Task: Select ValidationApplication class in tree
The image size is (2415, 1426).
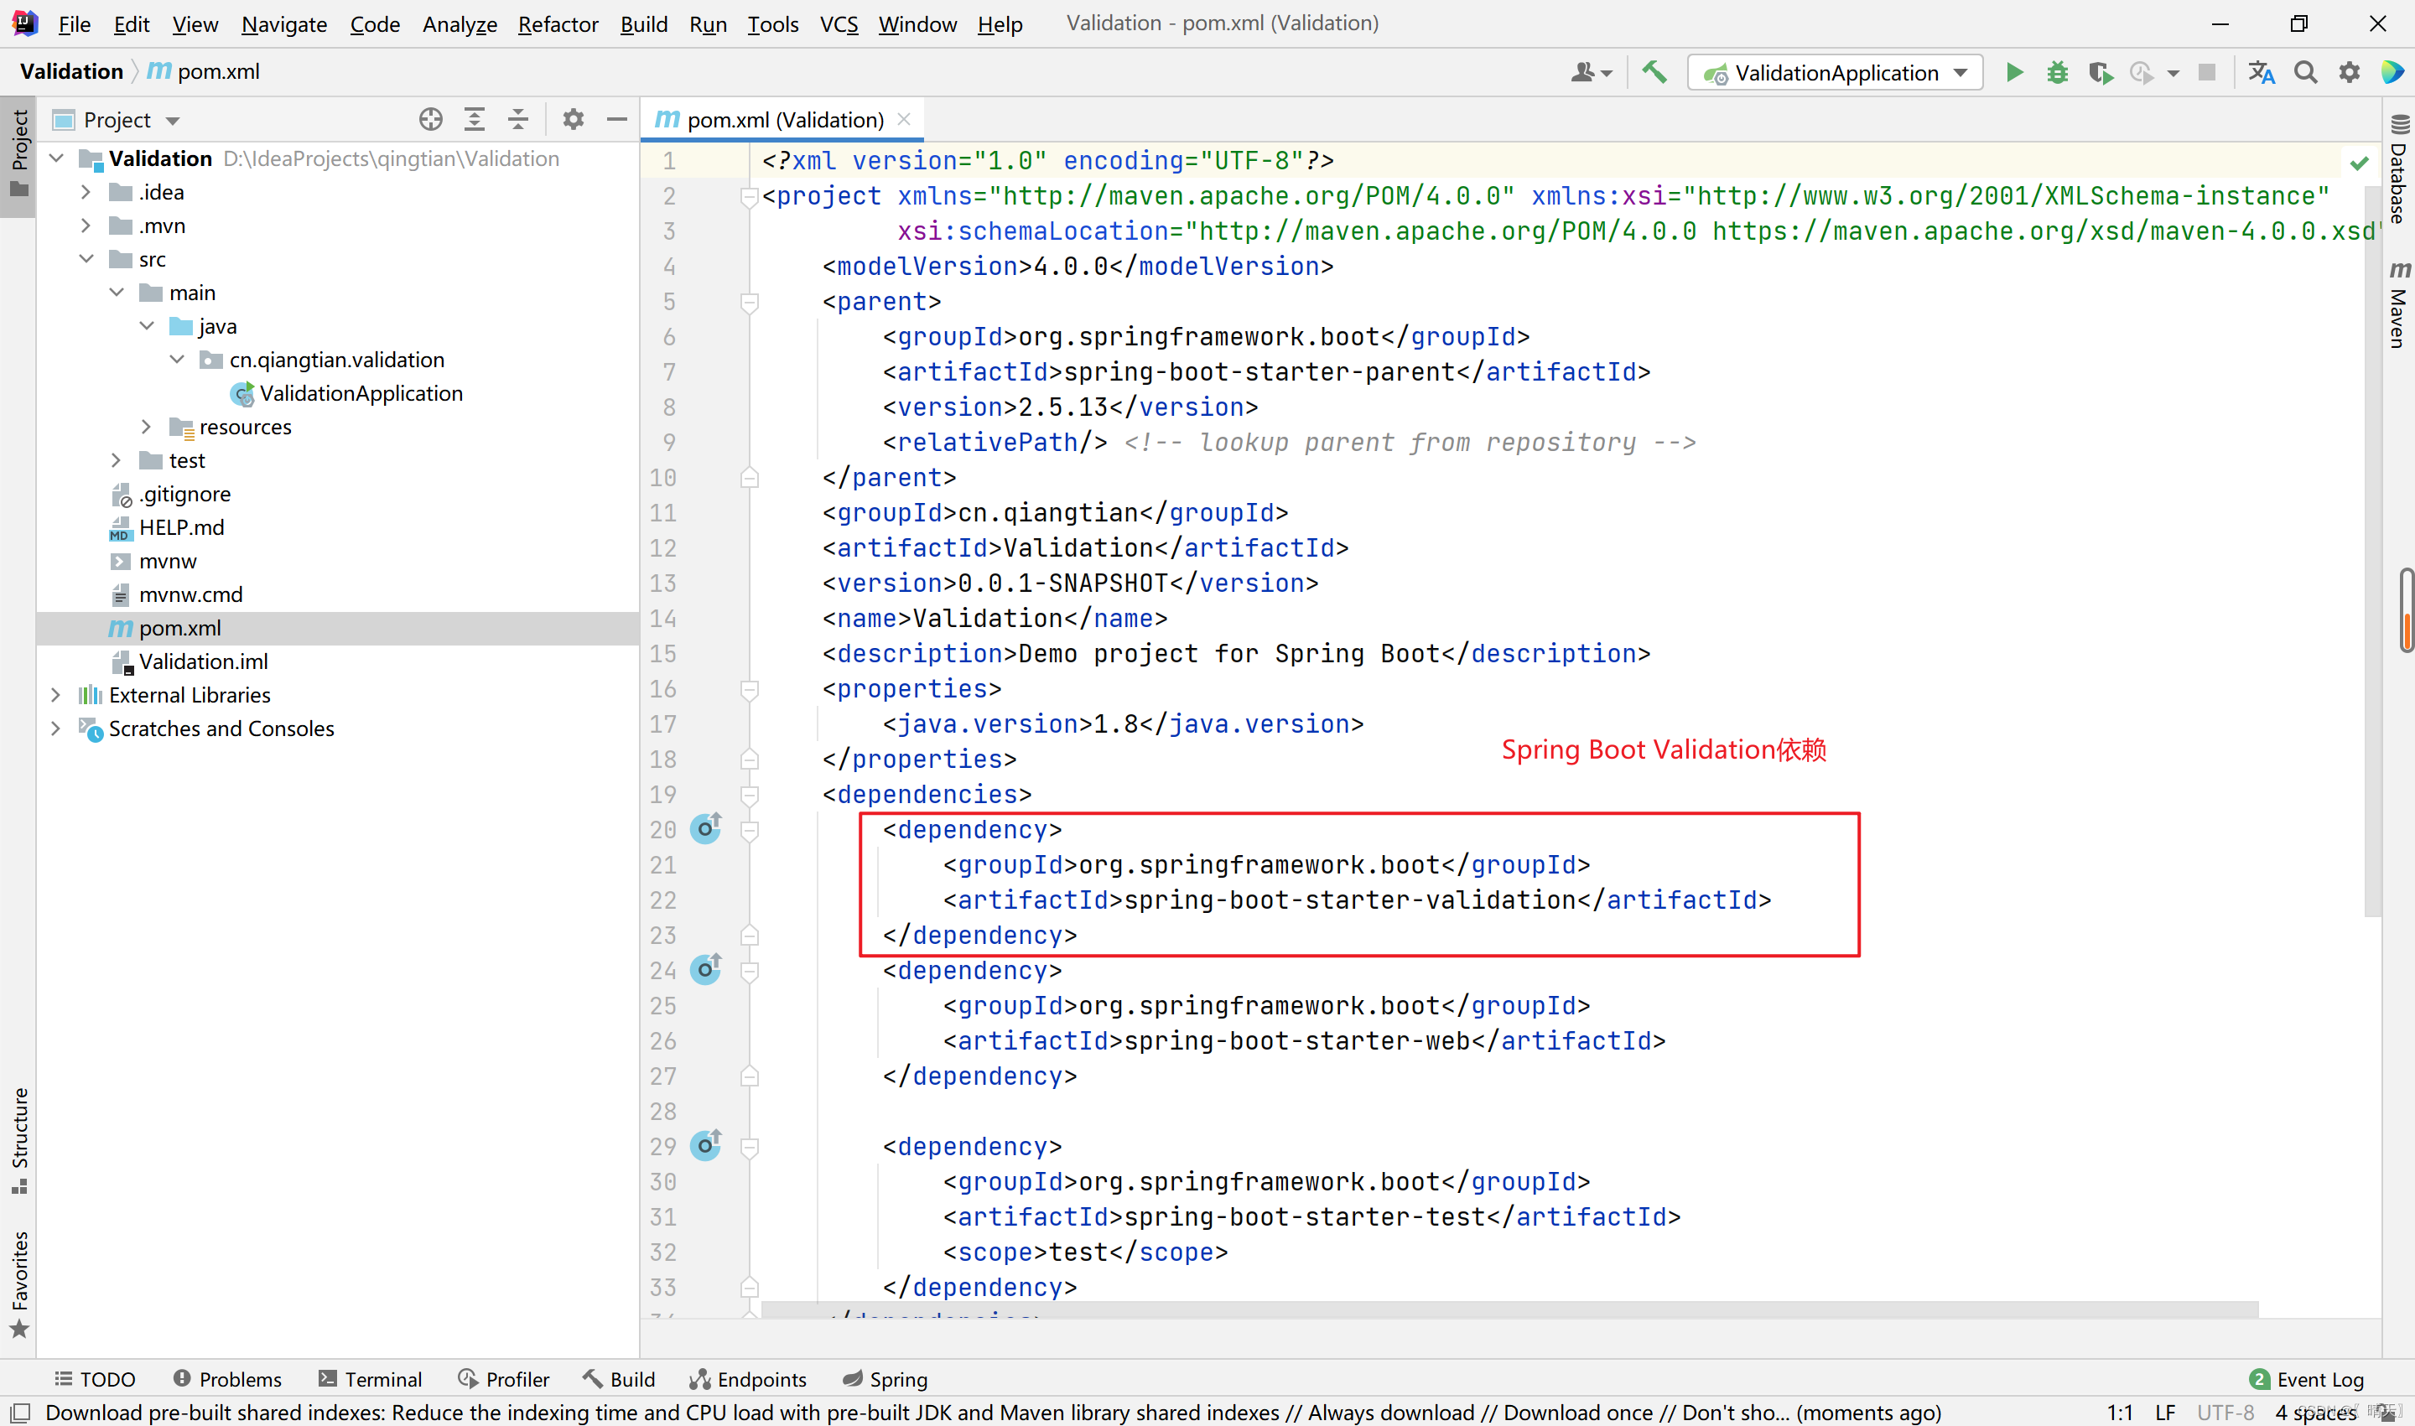Action: coord(361,393)
